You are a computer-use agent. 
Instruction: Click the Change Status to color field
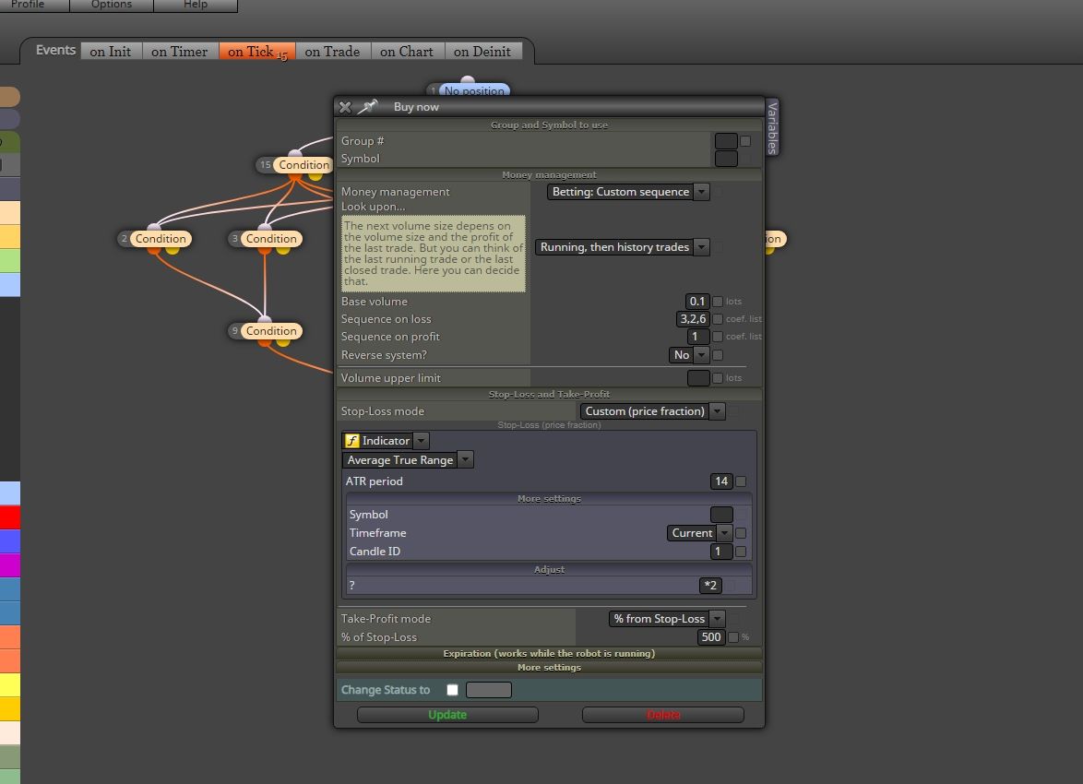pyautogui.click(x=489, y=689)
